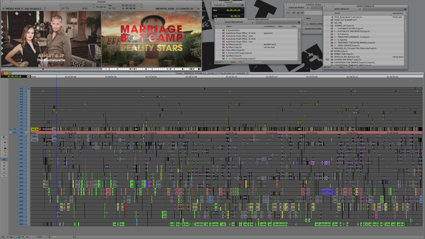Toggle the V15 record track selector
The width and height of the screenshot is (425, 239).
pos(21,88)
